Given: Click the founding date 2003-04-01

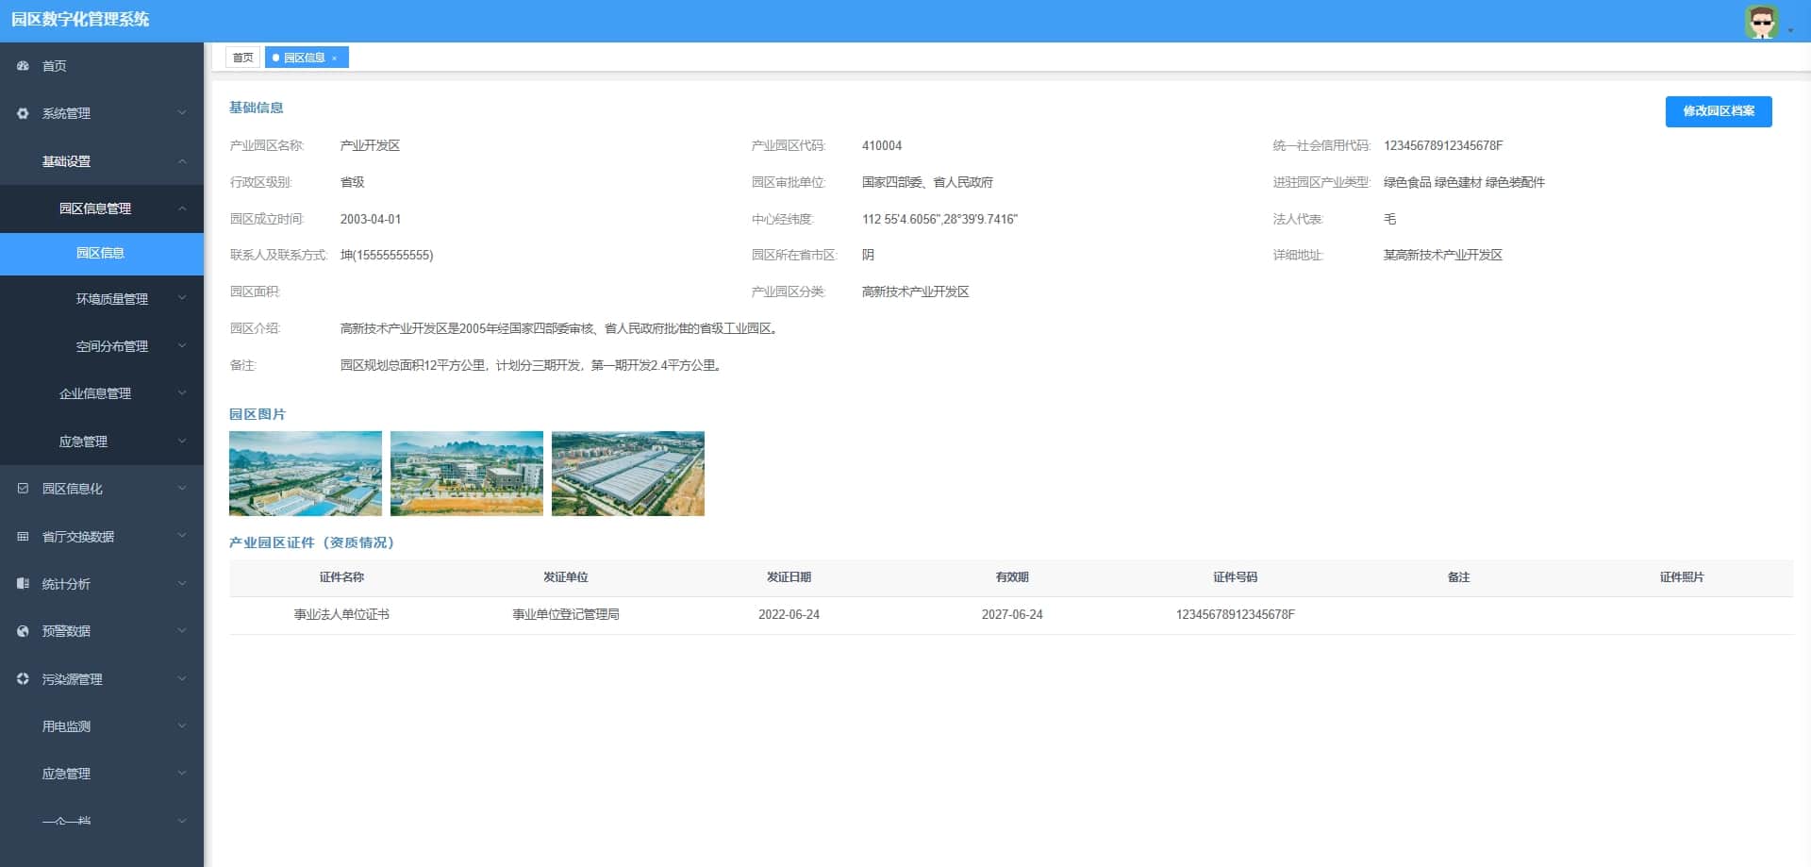Looking at the screenshot, I should click(x=371, y=220).
